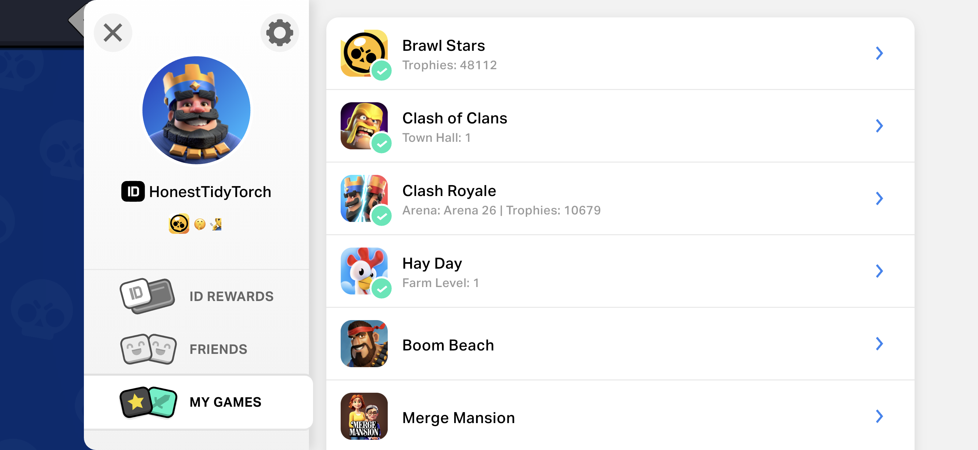Click the Brawl Stars game icon
978x450 pixels.
(x=364, y=54)
